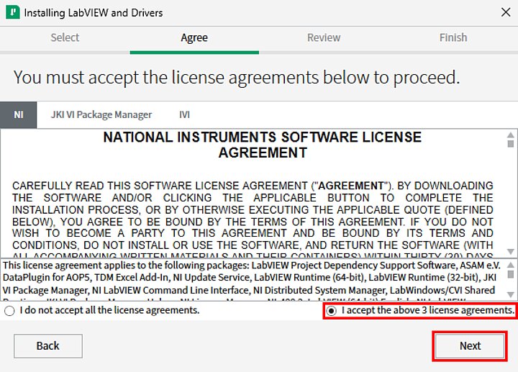The height and width of the screenshot is (372, 518).
Task: Click license text scrollbar up arrow
Action: [x=510, y=135]
